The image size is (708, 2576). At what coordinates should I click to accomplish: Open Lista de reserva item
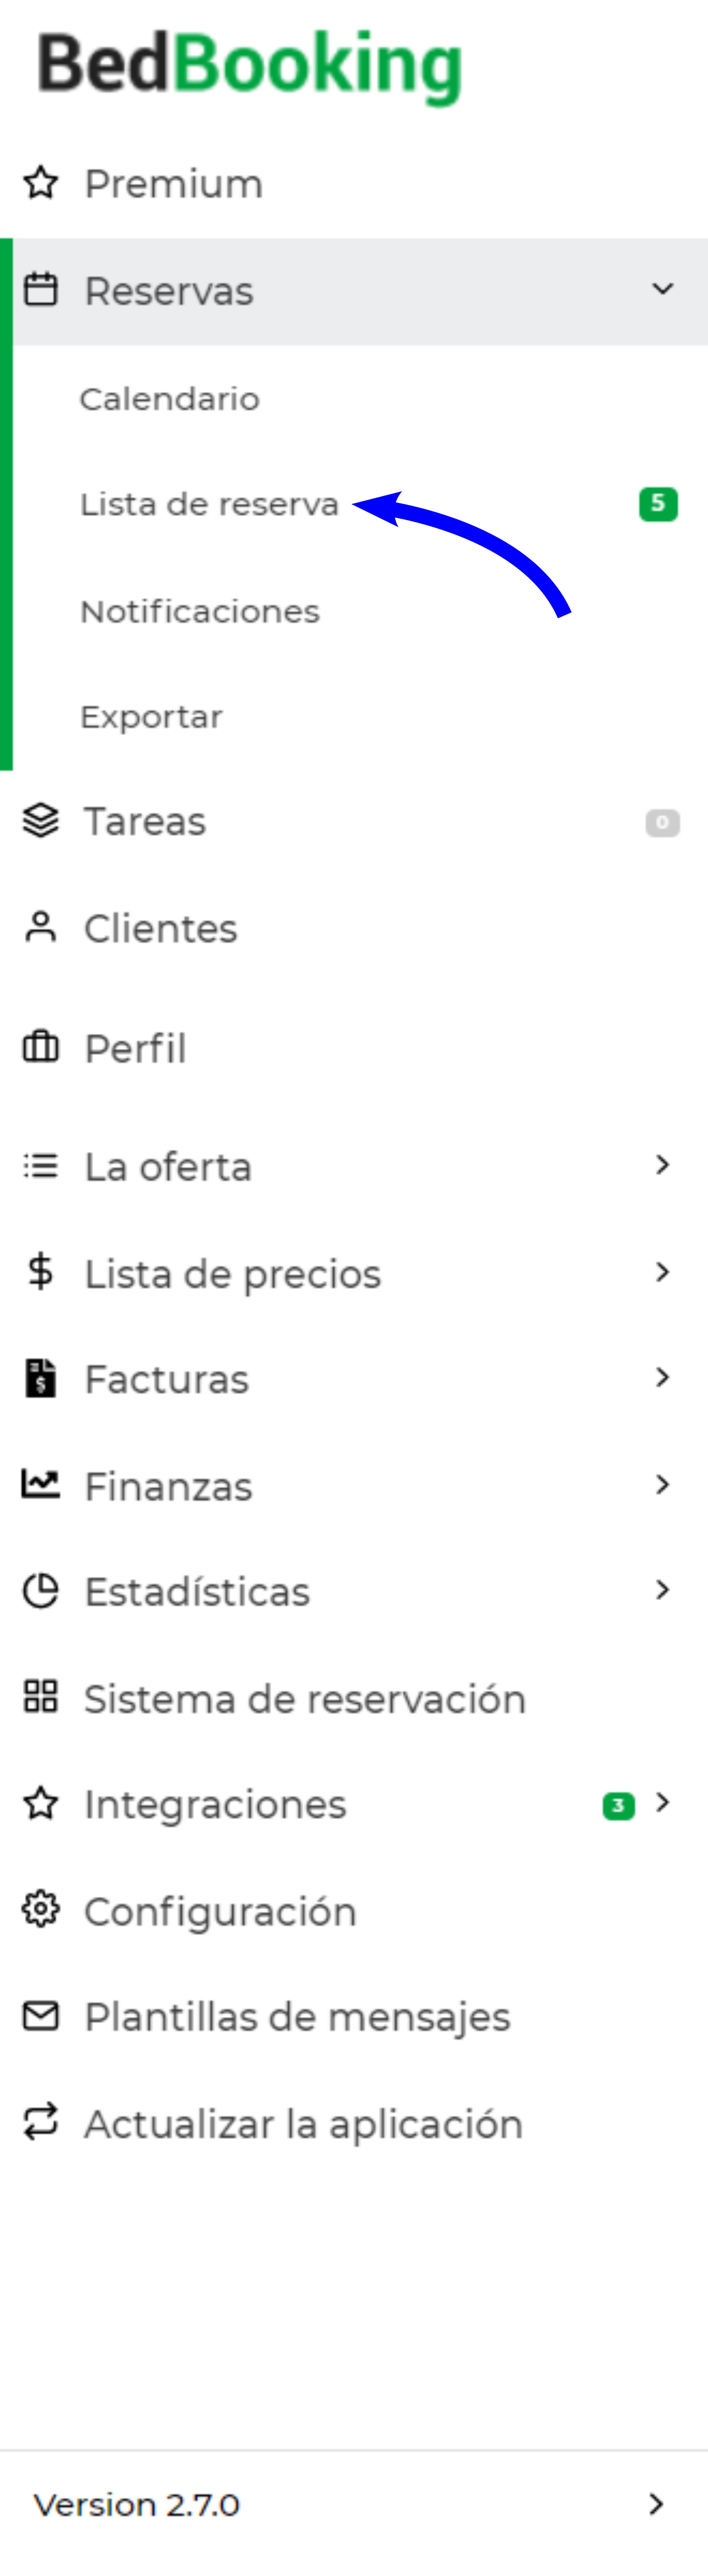pyautogui.click(x=209, y=504)
